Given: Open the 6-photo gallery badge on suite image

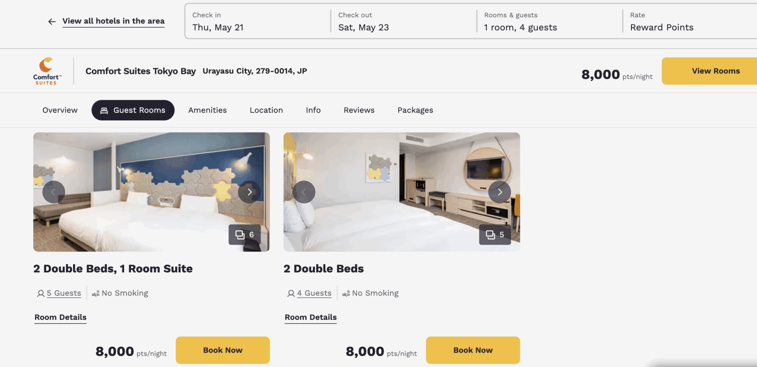Looking at the screenshot, I should pos(245,234).
